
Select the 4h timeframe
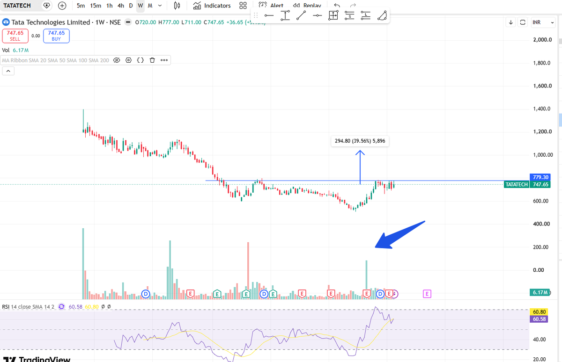(x=121, y=6)
